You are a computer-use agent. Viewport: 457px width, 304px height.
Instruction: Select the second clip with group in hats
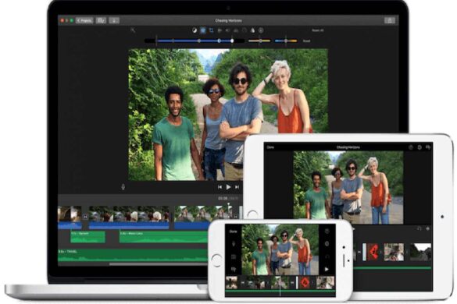coord(129,217)
